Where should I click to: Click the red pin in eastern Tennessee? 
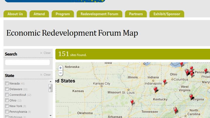coord(175,110)
